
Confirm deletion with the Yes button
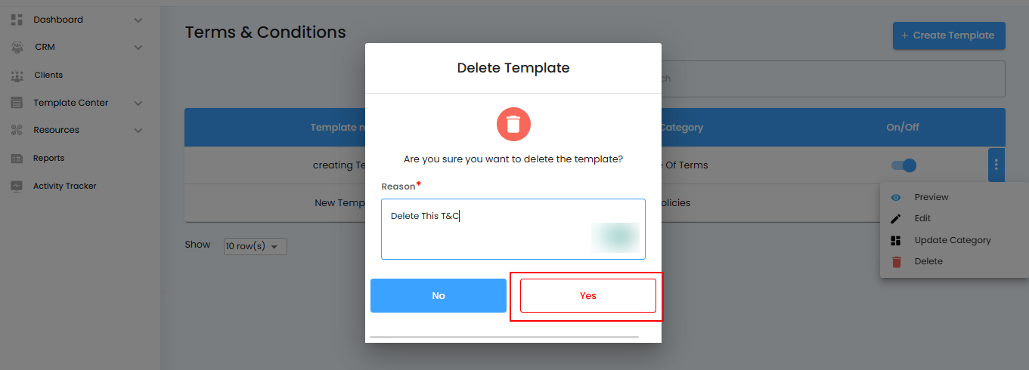[x=588, y=295]
